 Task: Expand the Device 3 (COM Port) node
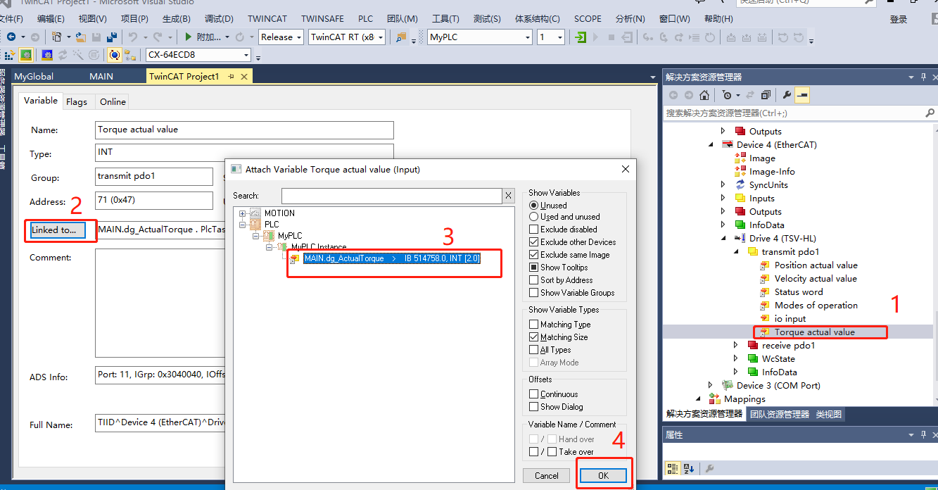(710, 386)
